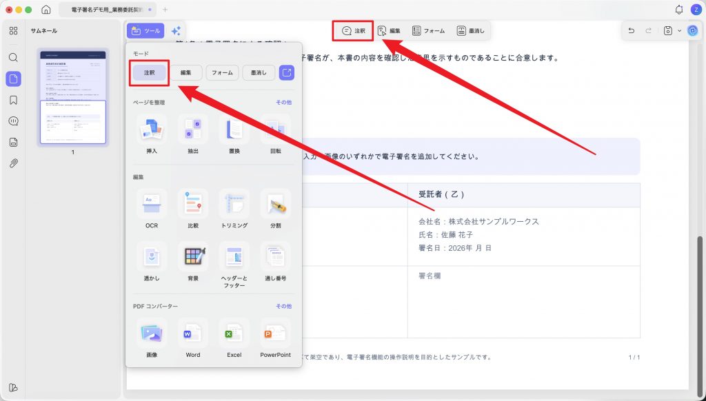Open the トリミング crop tool
This screenshot has width=706, height=401.
click(x=234, y=209)
